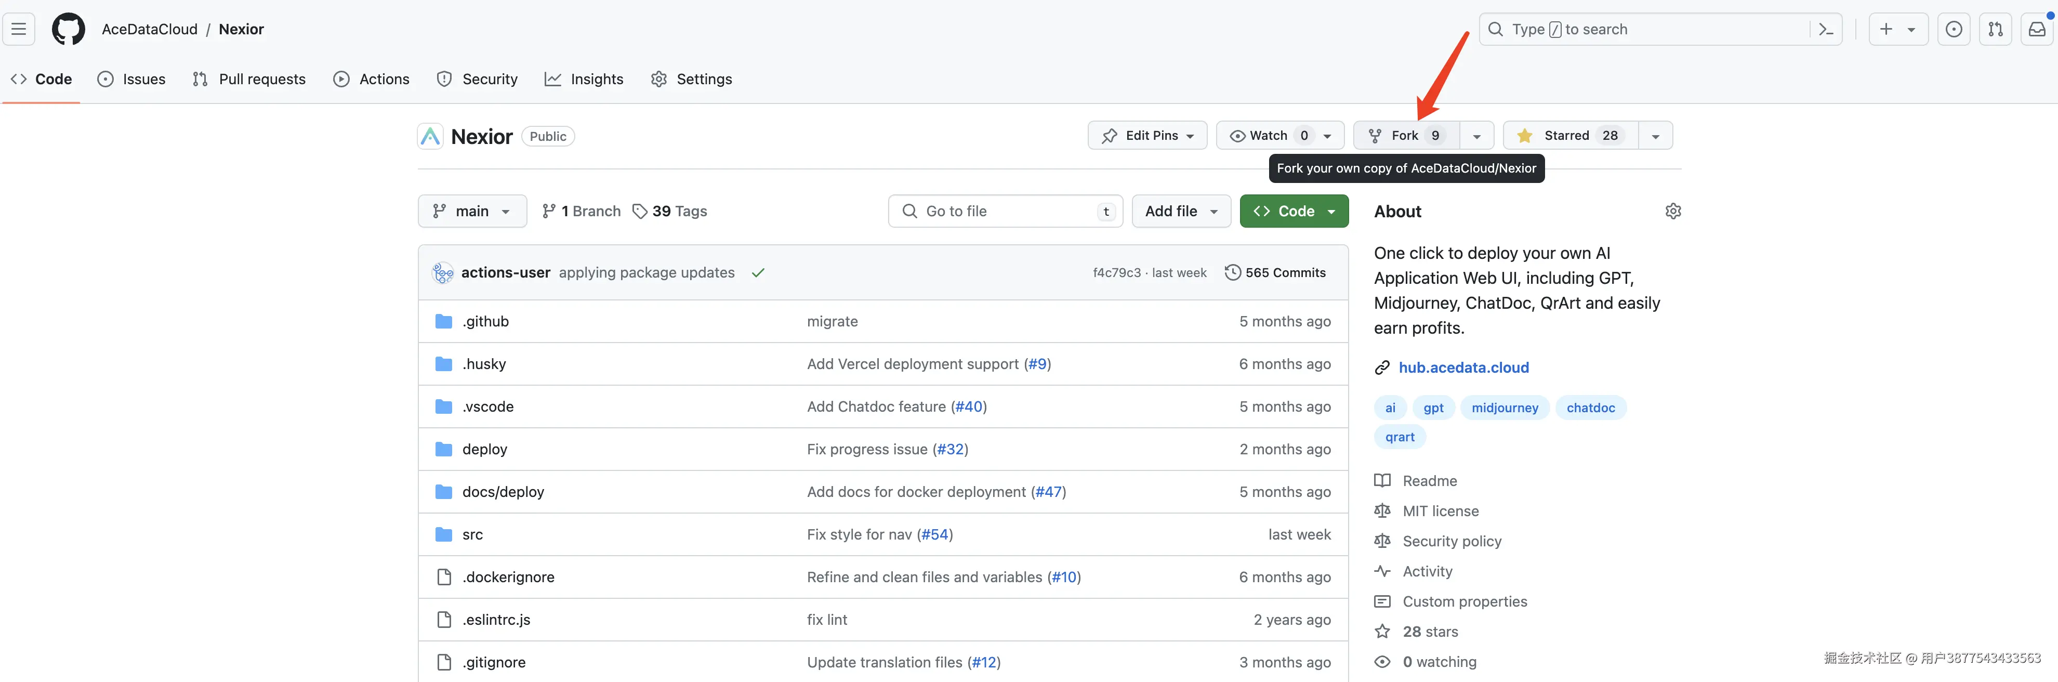
Task: Open the pull requests header icon
Action: [x=1995, y=30]
